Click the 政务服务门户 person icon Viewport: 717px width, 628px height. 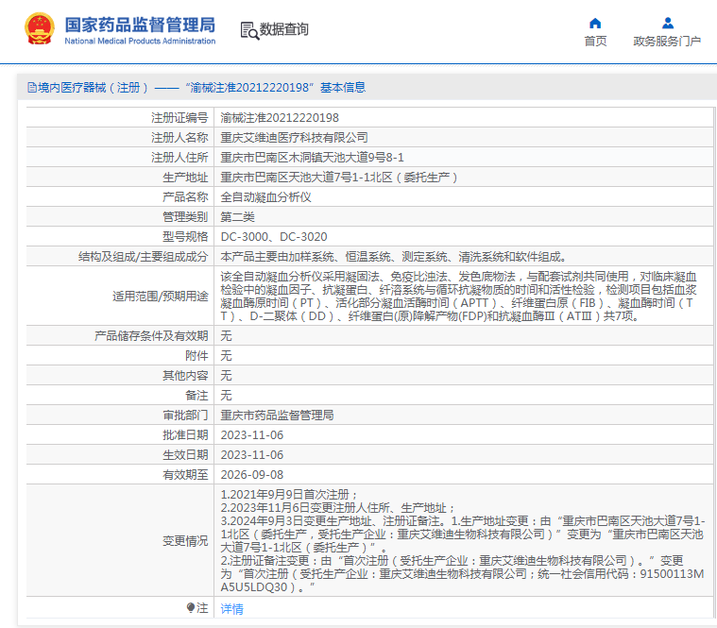click(667, 23)
